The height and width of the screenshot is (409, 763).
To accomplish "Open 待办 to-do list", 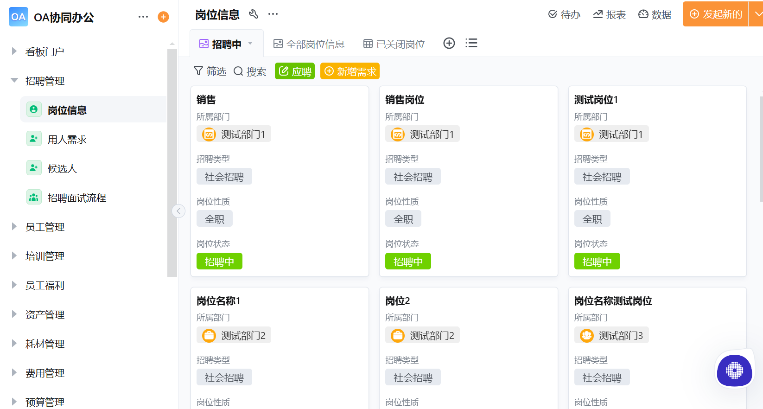I will point(564,14).
